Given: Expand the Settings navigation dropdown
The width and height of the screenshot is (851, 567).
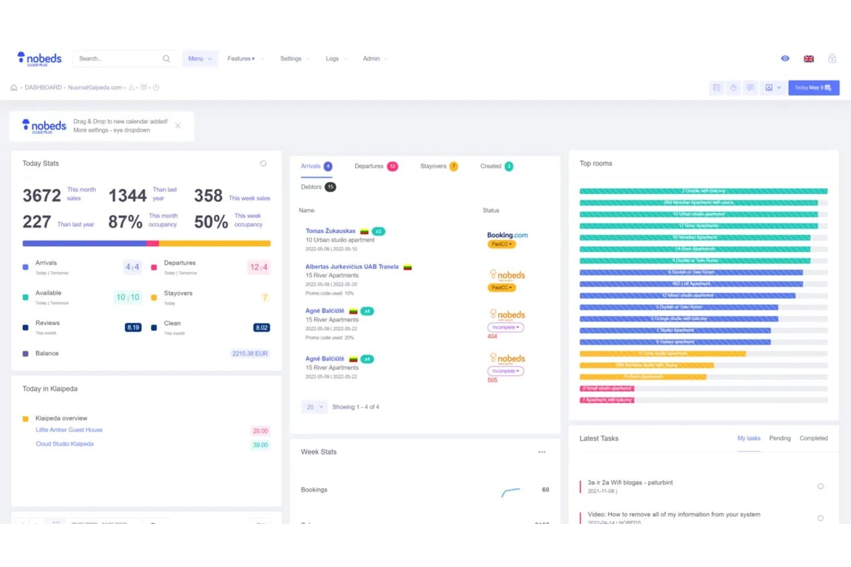Looking at the screenshot, I should click(x=295, y=59).
